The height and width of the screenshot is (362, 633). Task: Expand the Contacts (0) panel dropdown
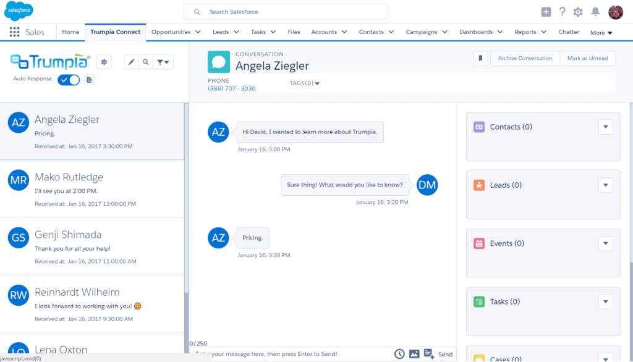click(605, 127)
